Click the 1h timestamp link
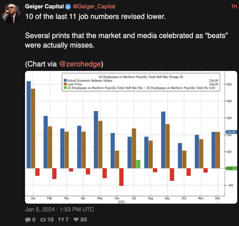Image resolution: width=239 pixels, height=226 pixels. (x=234, y=7)
